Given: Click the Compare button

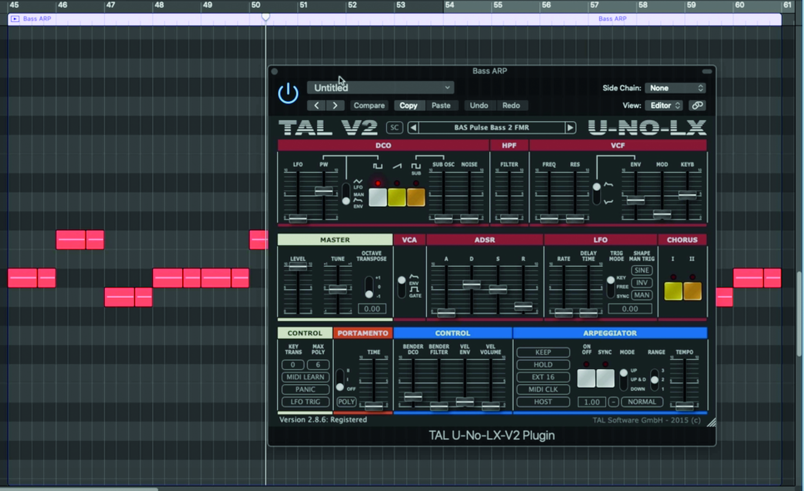Looking at the screenshot, I should pyautogui.click(x=369, y=106).
